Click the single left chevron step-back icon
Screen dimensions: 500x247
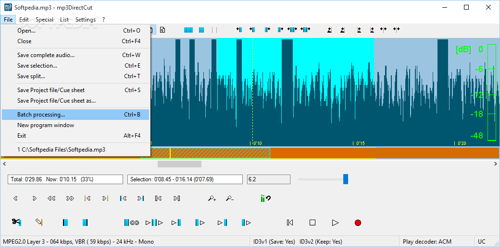(x=15, y=198)
